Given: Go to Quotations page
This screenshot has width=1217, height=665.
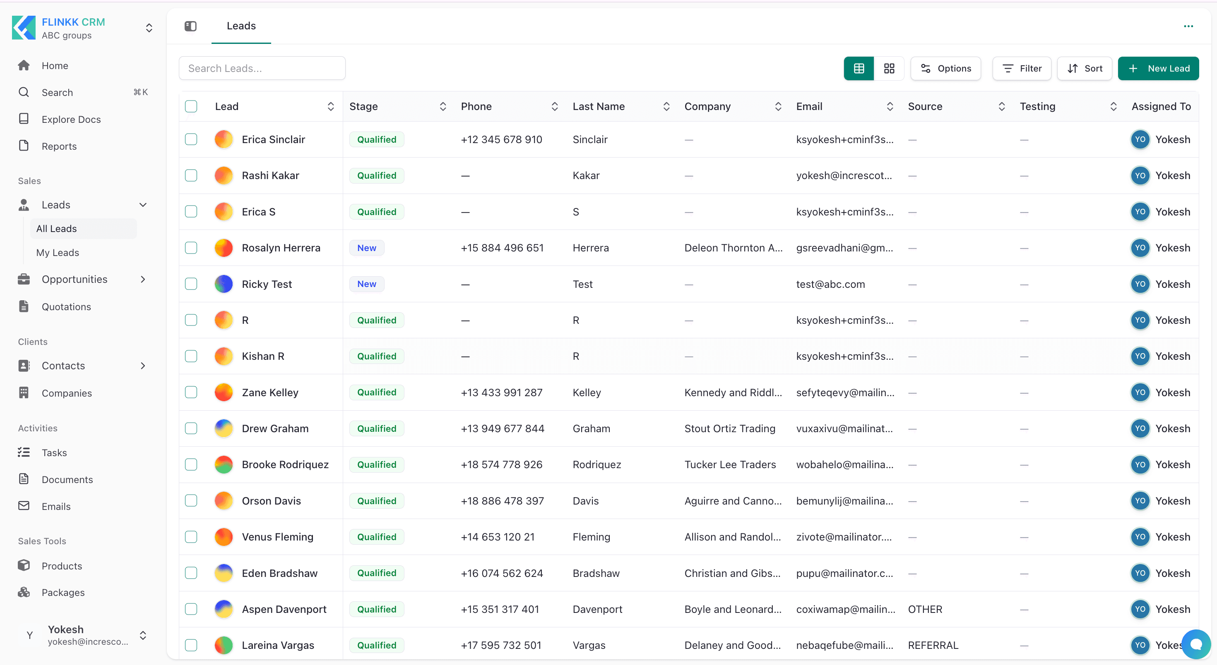Looking at the screenshot, I should click(x=66, y=307).
